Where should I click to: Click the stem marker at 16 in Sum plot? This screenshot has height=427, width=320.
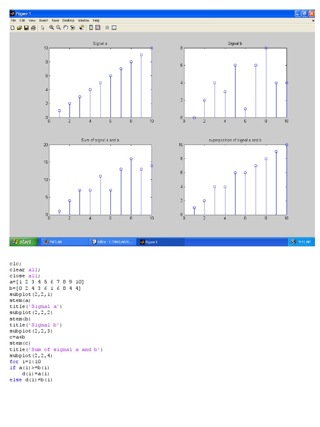click(131, 159)
